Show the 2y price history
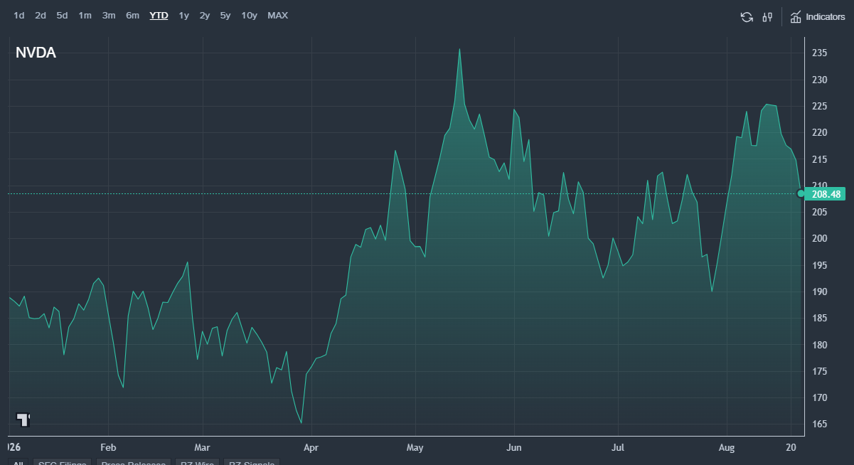 point(205,16)
